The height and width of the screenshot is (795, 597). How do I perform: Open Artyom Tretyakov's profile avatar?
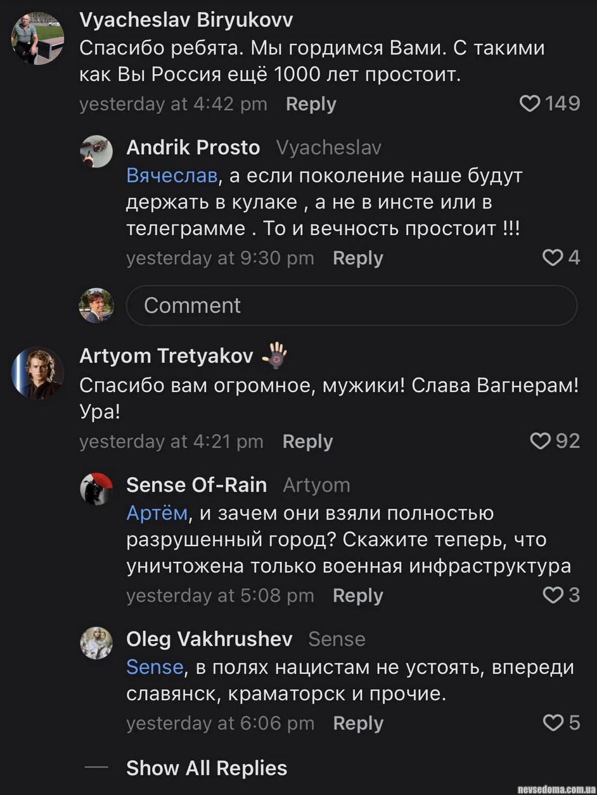tap(37, 372)
